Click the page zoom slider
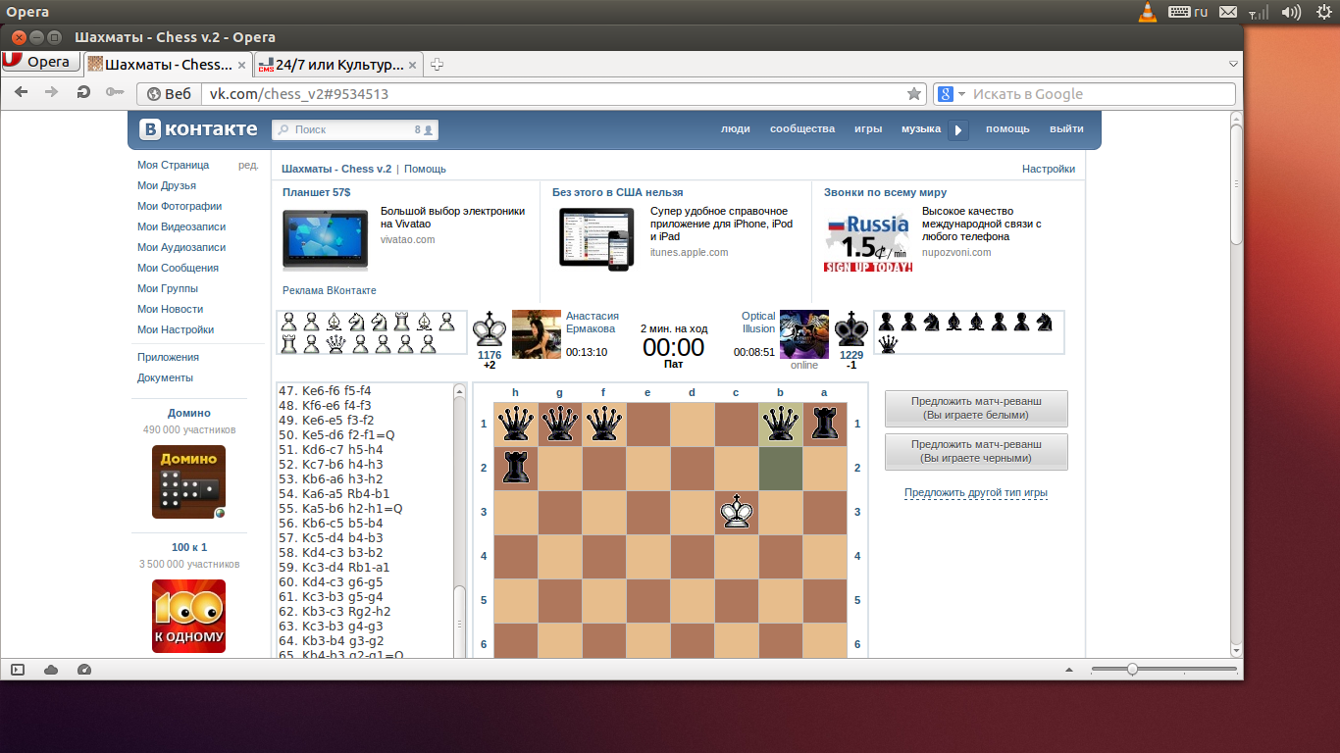The width and height of the screenshot is (1340, 753). point(1132,670)
